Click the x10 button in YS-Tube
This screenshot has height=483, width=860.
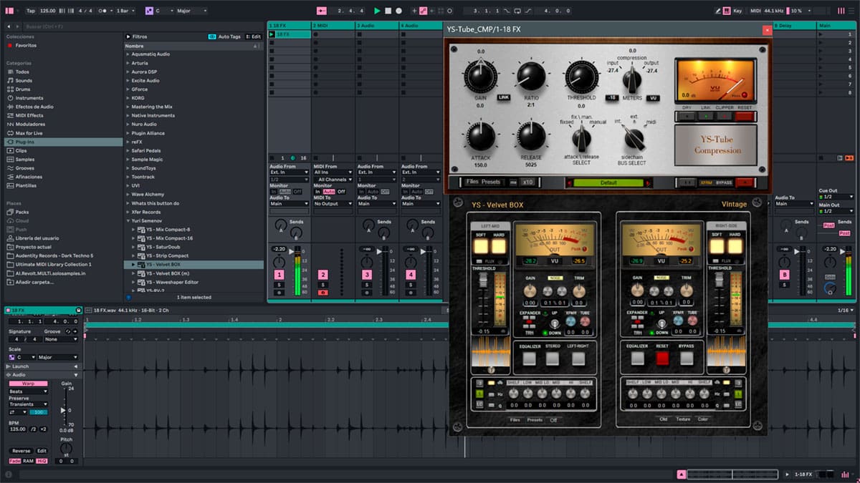point(529,182)
